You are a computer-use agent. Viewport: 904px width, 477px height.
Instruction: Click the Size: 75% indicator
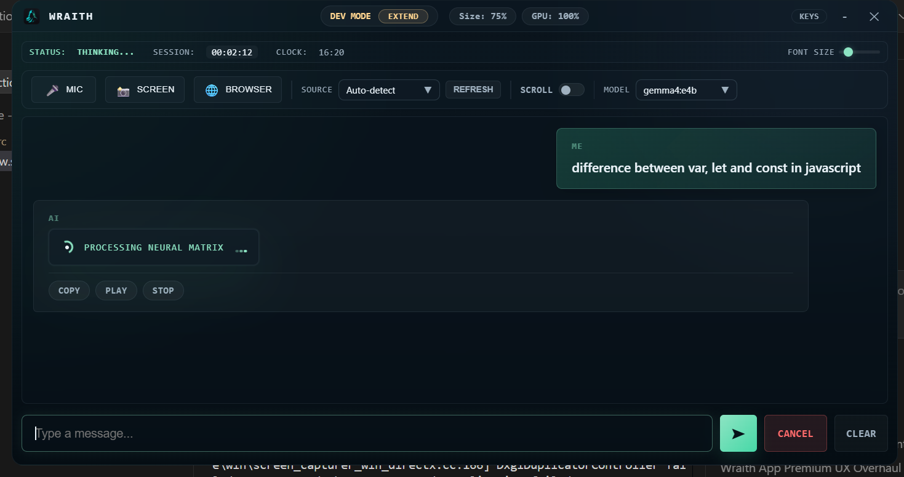pyautogui.click(x=482, y=17)
